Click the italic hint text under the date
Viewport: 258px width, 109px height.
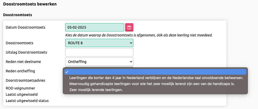click(139, 35)
